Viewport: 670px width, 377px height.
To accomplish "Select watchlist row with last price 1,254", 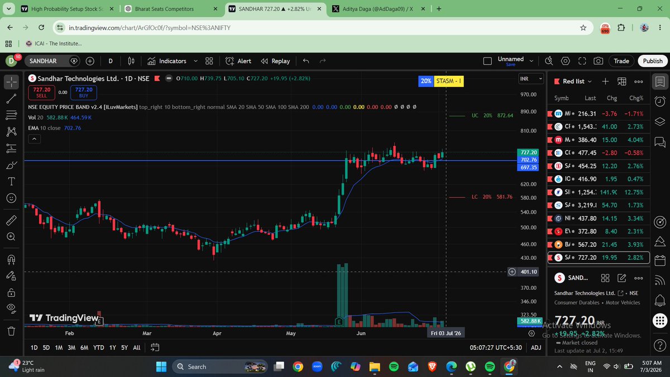I will click(599, 192).
